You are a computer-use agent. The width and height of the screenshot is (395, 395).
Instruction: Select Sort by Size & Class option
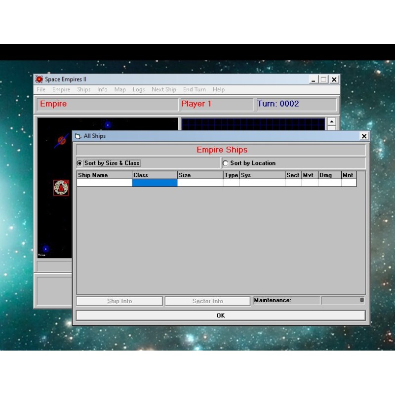click(x=79, y=163)
